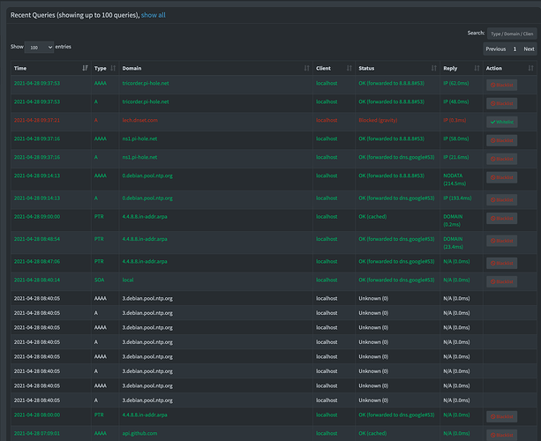Click the "show all" queries link
The height and width of the screenshot is (441, 541).
tap(153, 15)
